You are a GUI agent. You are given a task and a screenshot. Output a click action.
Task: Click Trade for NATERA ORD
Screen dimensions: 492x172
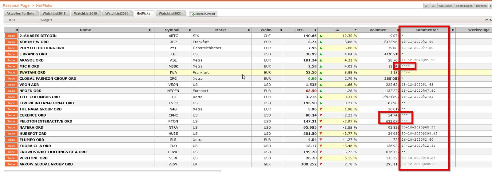pos(11,127)
